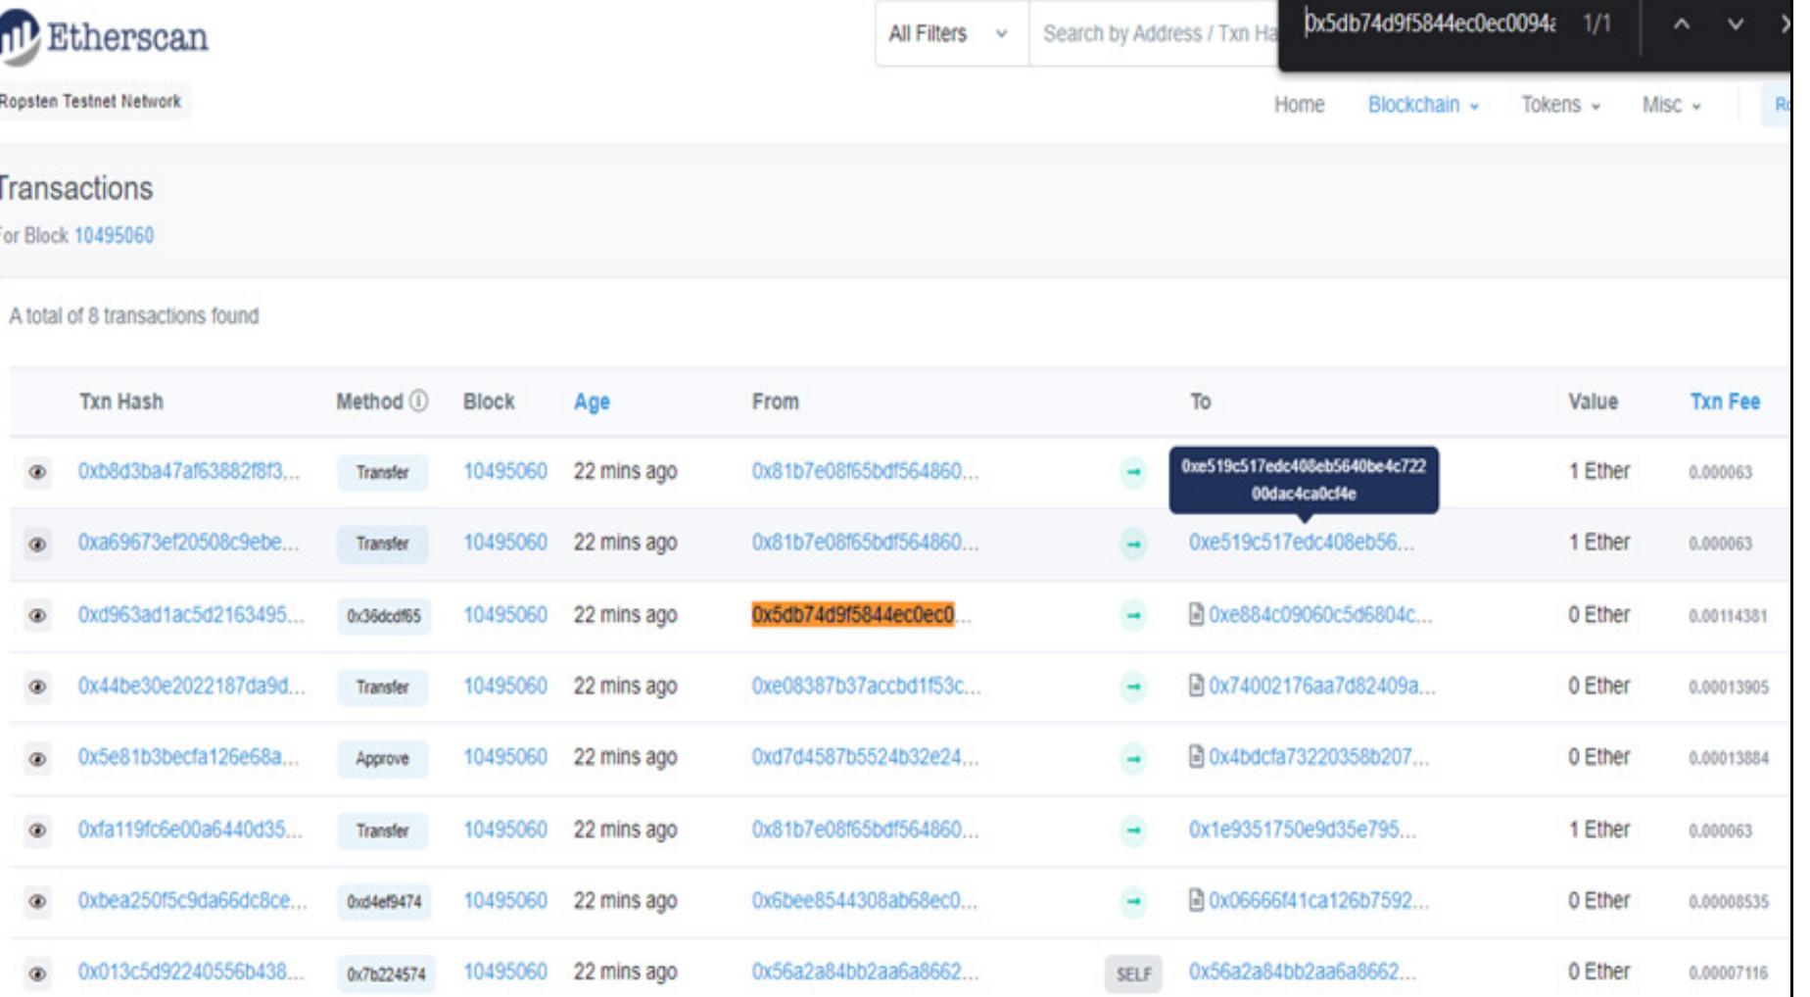Screen dimensions: 1810x997
Task: Click green arrow in first transaction row
Action: pyautogui.click(x=1133, y=472)
